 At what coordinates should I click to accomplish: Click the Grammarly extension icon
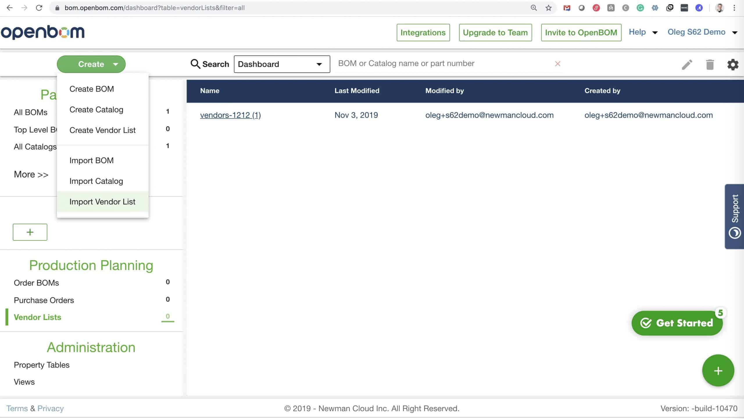[x=640, y=8]
